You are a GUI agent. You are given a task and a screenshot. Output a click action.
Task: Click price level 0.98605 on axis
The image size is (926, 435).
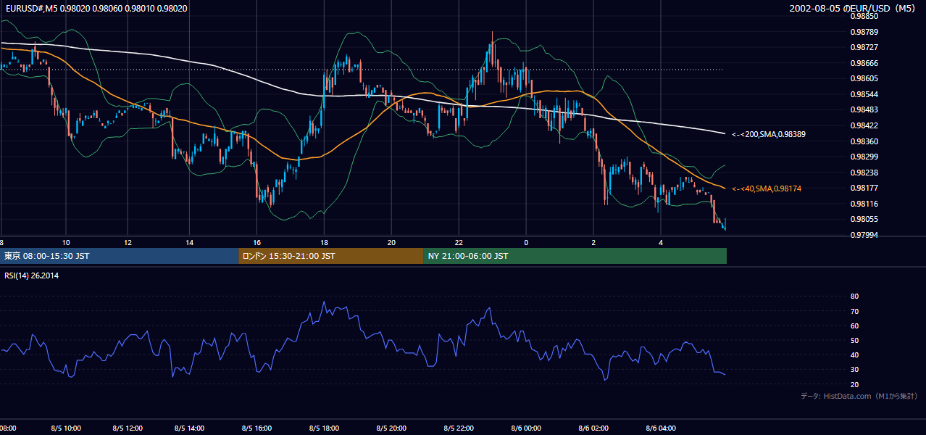[864, 78]
